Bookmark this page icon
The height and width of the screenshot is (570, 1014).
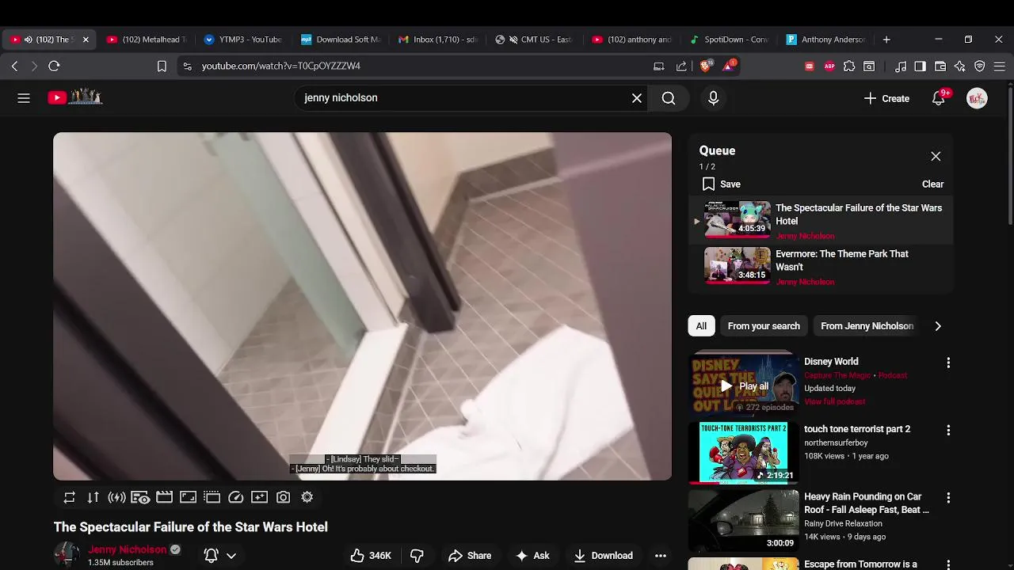pos(162,66)
